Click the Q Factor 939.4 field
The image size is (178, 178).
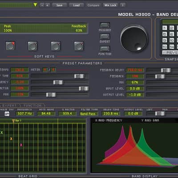68,114
